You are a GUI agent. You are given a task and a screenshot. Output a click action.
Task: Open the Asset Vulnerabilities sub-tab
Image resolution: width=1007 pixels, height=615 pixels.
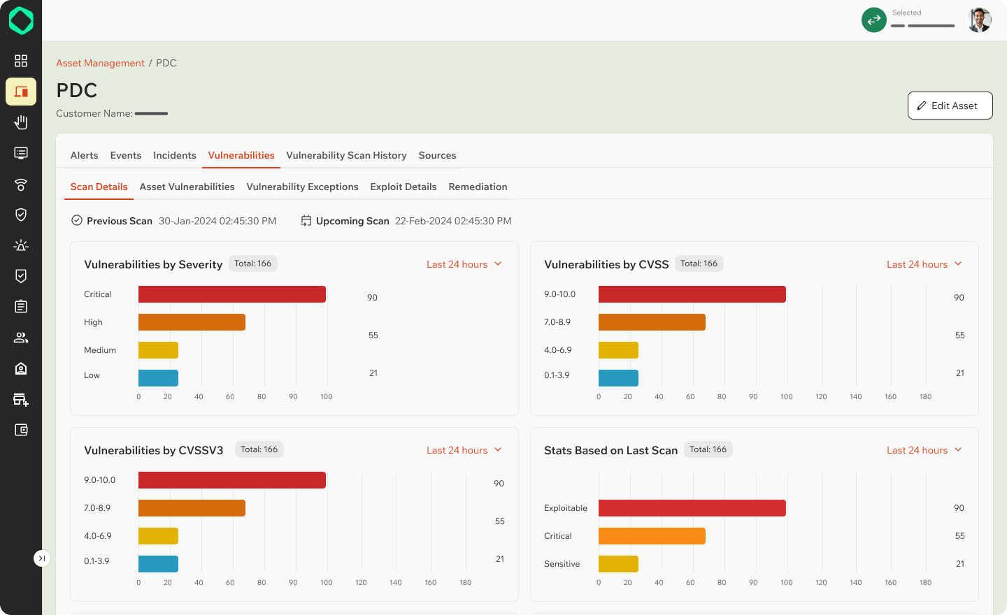187,187
